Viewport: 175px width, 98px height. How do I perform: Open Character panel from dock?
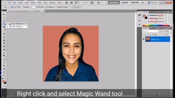[139, 21]
